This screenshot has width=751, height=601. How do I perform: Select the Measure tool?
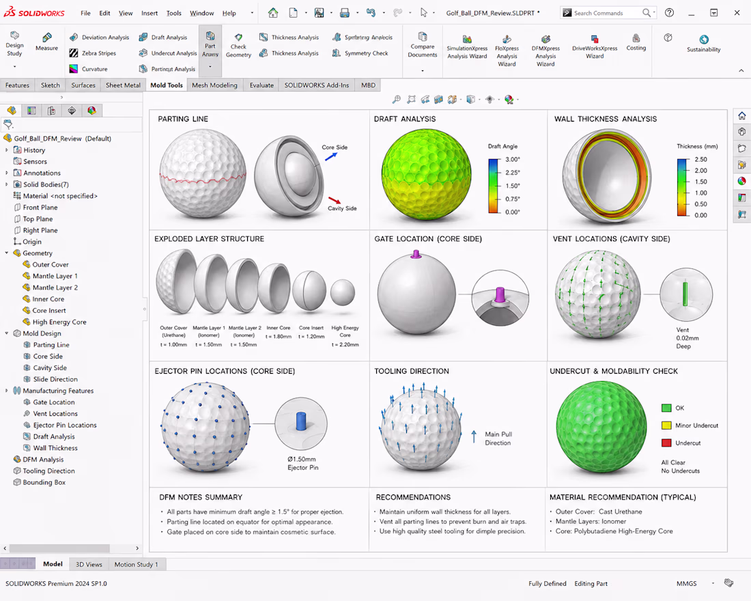pos(46,41)
